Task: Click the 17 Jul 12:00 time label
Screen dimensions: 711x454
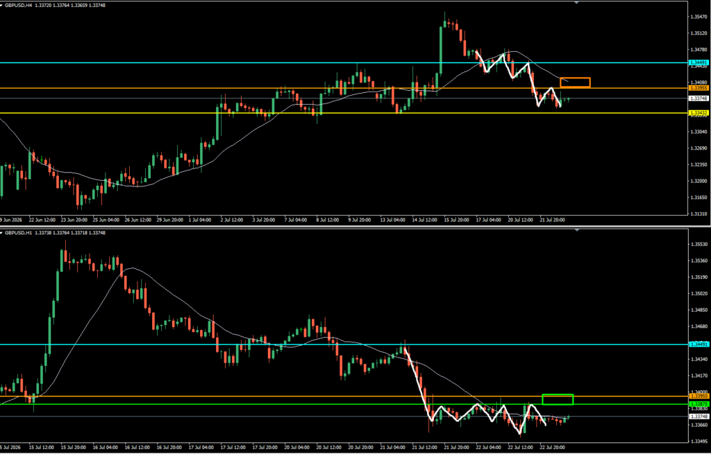Action: click(x=234, y=448)
